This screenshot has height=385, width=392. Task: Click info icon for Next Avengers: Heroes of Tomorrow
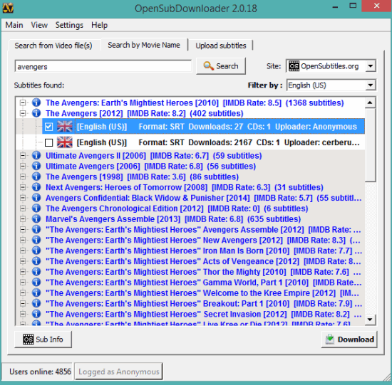click(x=36, y=187)
